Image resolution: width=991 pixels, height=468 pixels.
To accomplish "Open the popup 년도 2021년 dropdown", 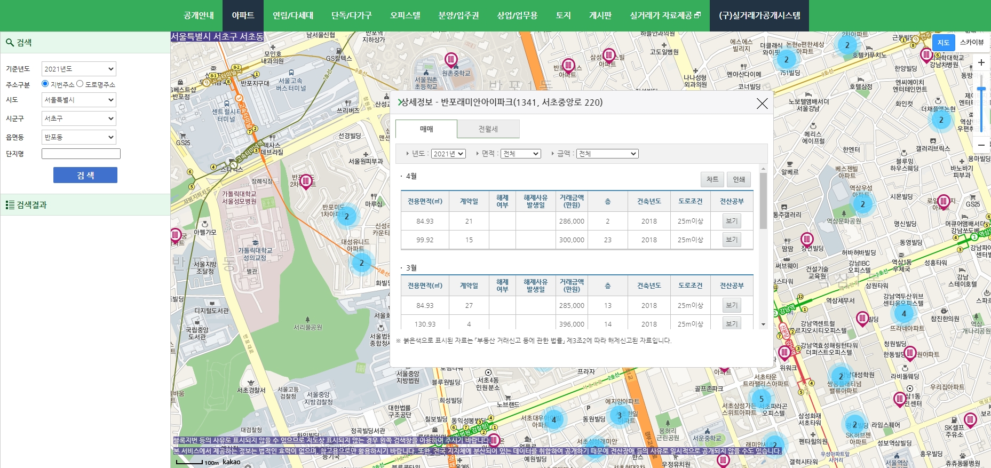I will point(448,154).
